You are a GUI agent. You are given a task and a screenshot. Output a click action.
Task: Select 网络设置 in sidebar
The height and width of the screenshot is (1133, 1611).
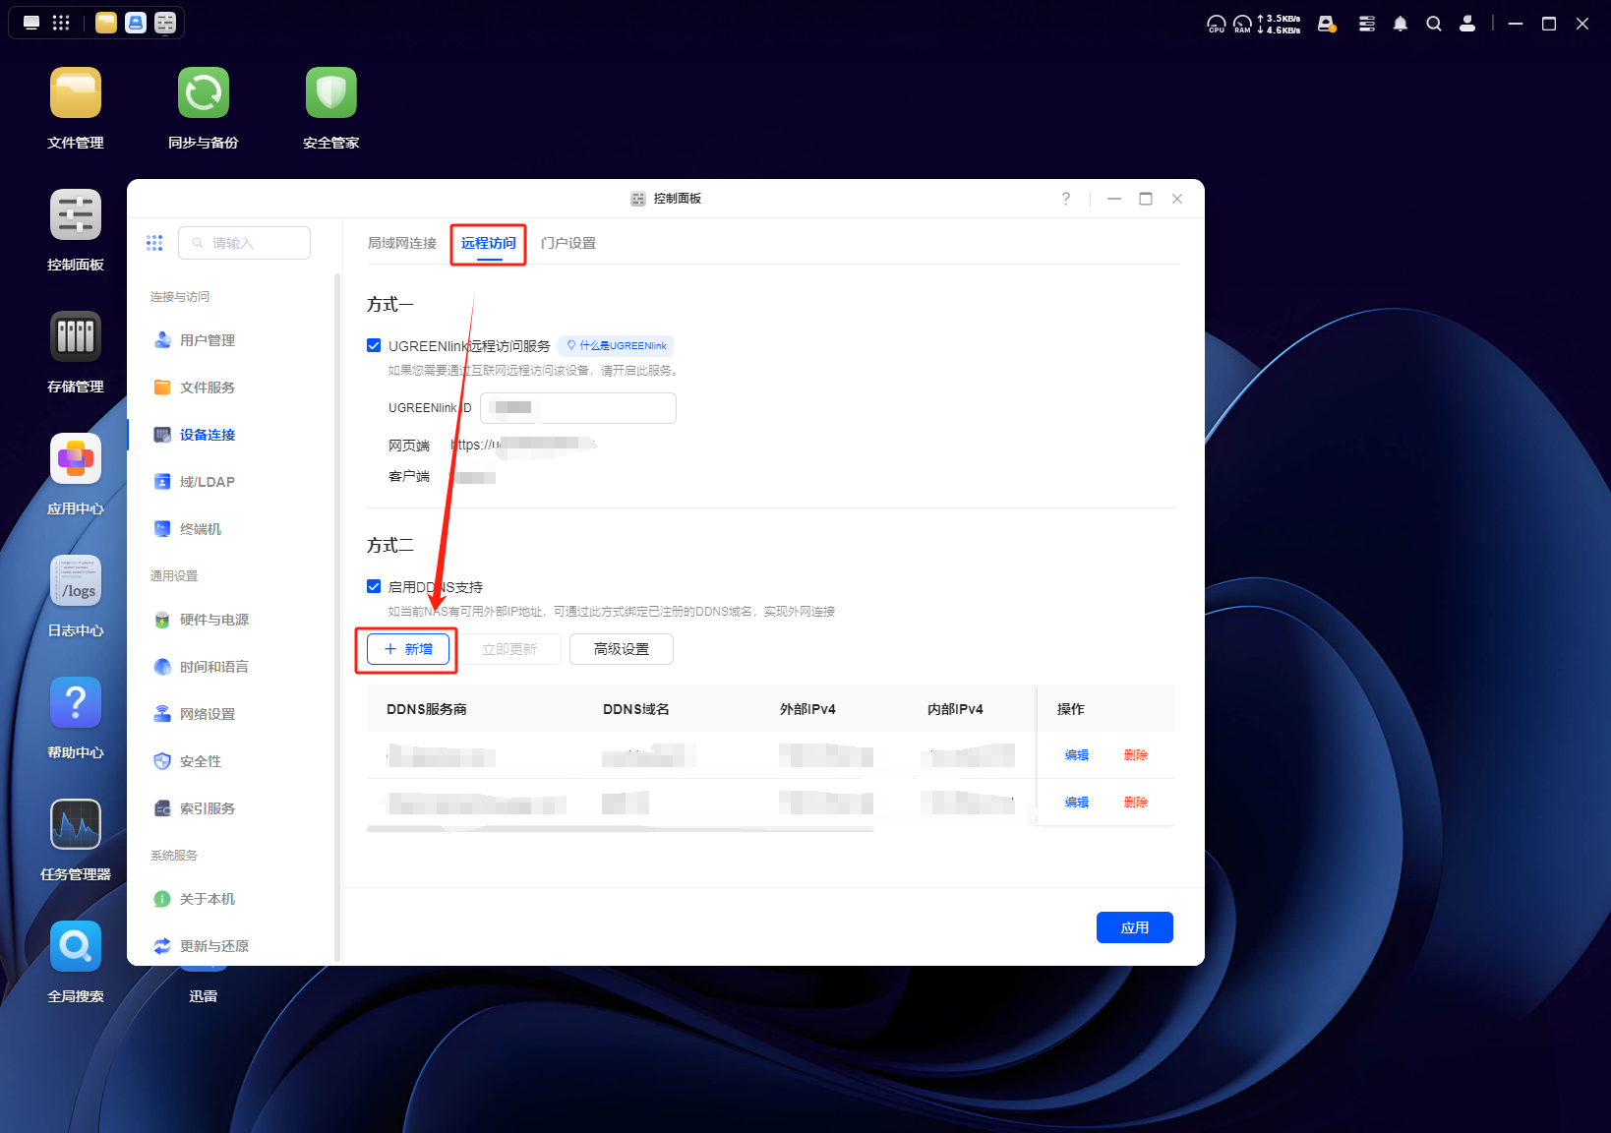click(208, 714)
